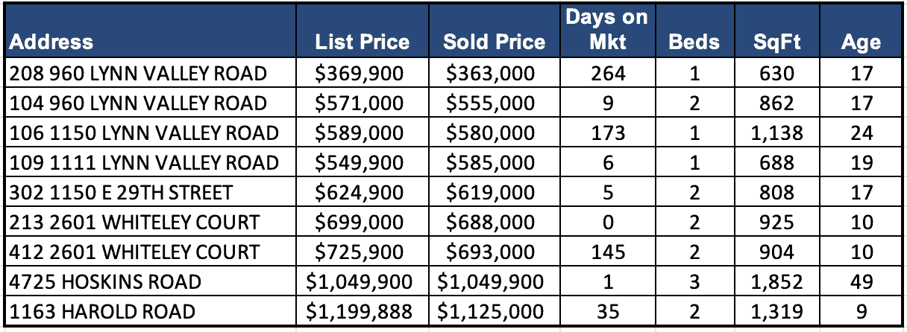The image size is (907, 332).
Task: Select the 412 2601 Whiteley Court cell
Action: pos(134,252)
